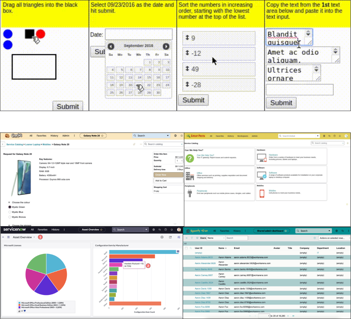
Task: Click Order Now for Galaxy Note 20
Action: 168,175
